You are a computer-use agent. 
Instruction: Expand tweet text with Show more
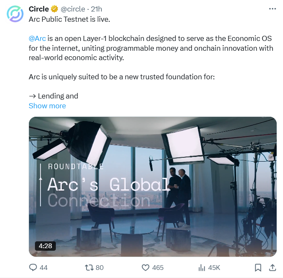[47, 106]
